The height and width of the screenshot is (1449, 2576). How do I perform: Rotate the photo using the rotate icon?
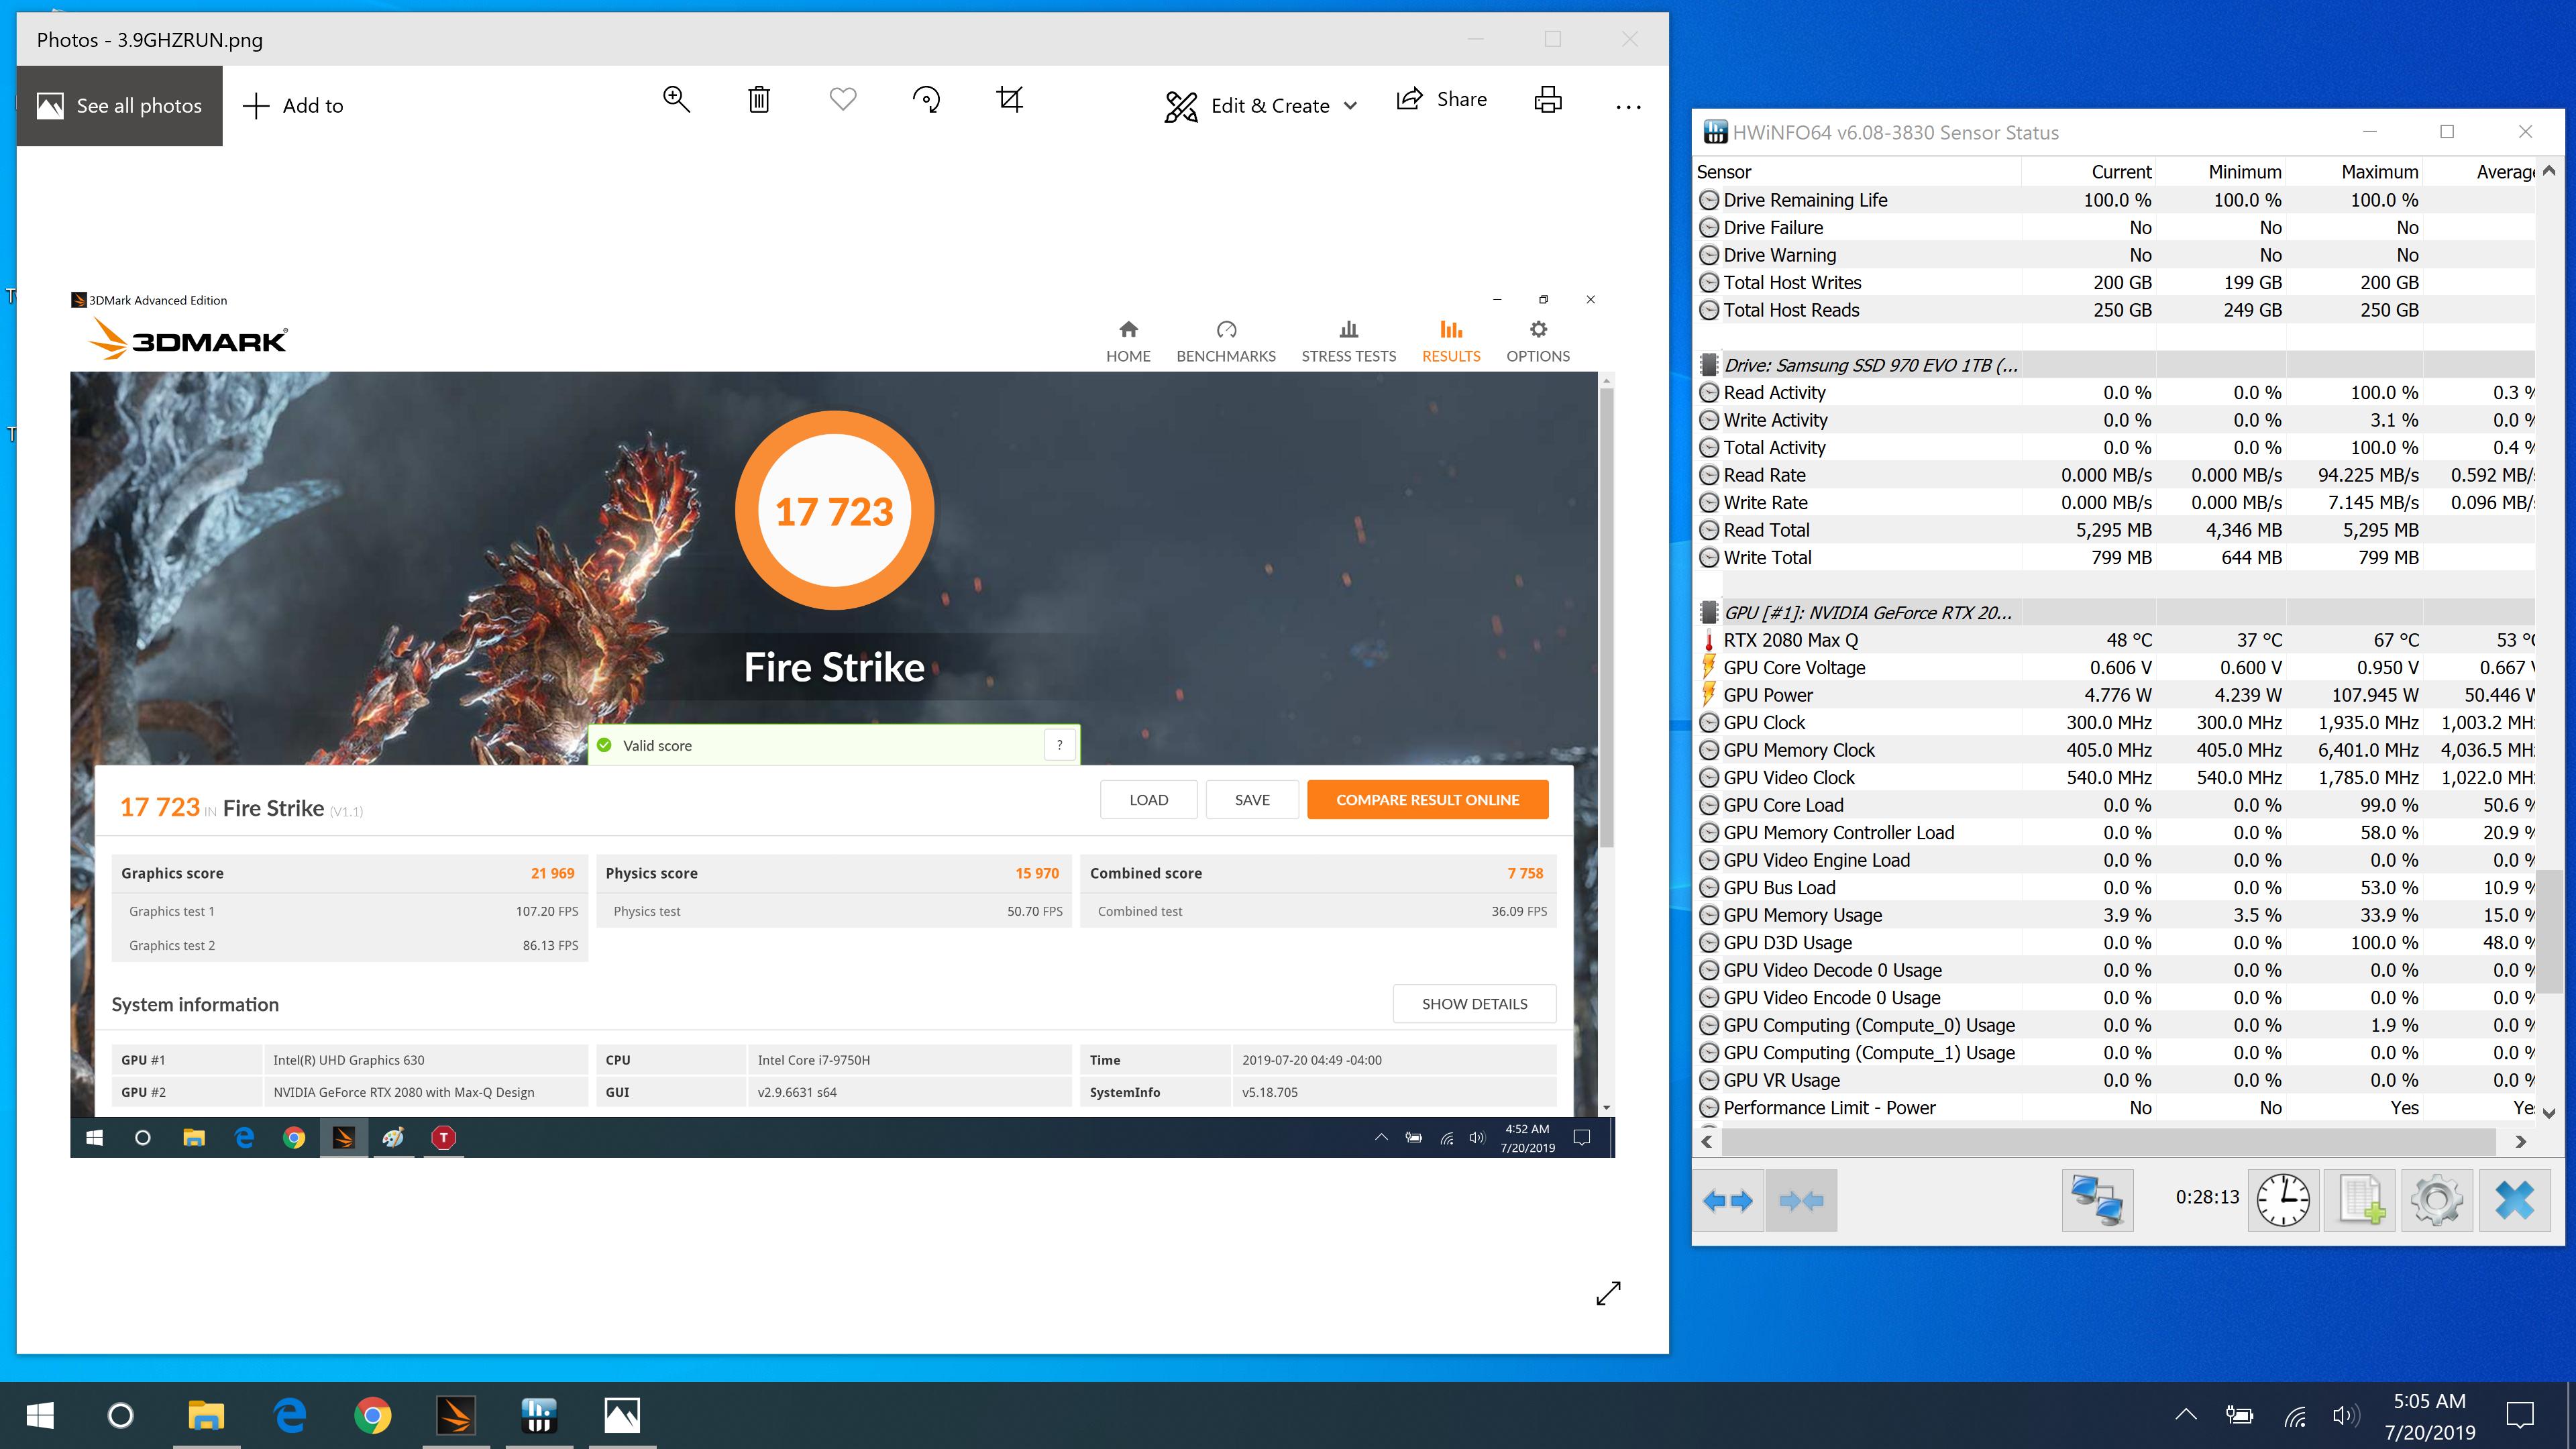[926, 99]
